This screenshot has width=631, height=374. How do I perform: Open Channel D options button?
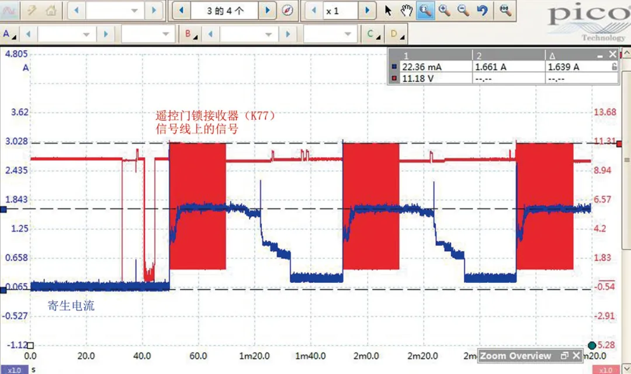coord(396,34)
